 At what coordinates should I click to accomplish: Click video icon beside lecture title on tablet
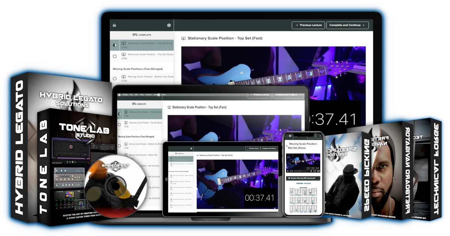[x=198, y=155]
